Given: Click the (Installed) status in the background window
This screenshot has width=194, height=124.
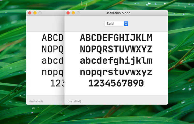Looking at the screenshot, I should [36, 101].
